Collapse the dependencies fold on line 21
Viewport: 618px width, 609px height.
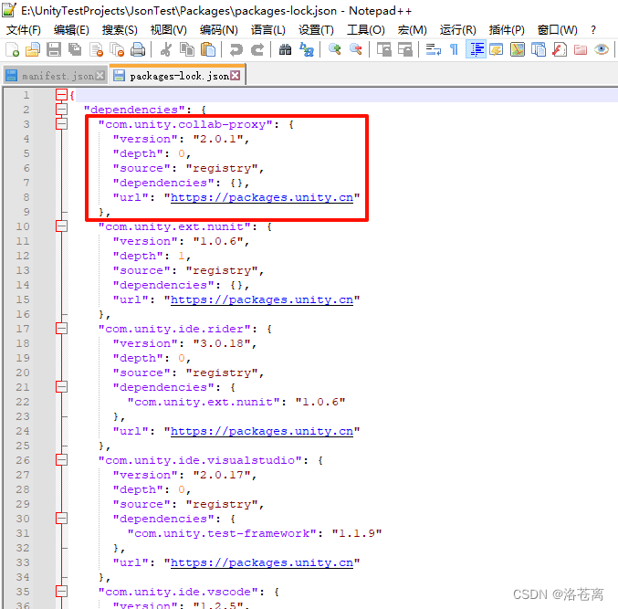coord(61,387)
